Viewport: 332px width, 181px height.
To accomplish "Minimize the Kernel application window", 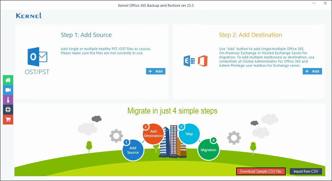I will click(314, 4).
